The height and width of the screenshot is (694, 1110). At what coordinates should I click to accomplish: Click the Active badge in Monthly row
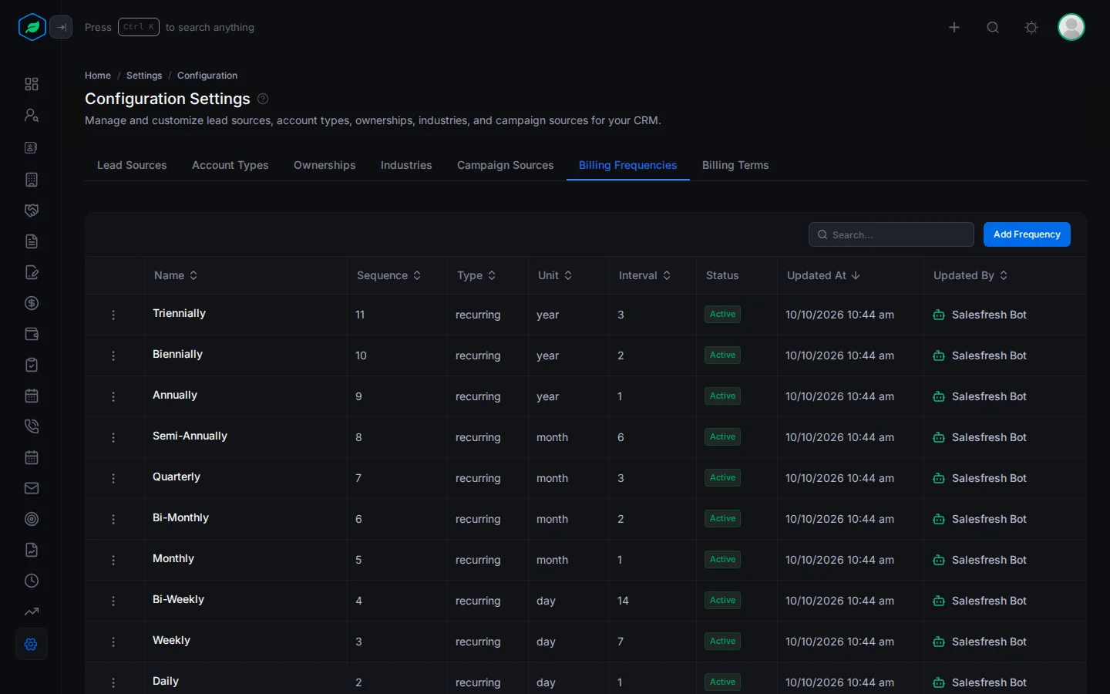click(722, 560)
